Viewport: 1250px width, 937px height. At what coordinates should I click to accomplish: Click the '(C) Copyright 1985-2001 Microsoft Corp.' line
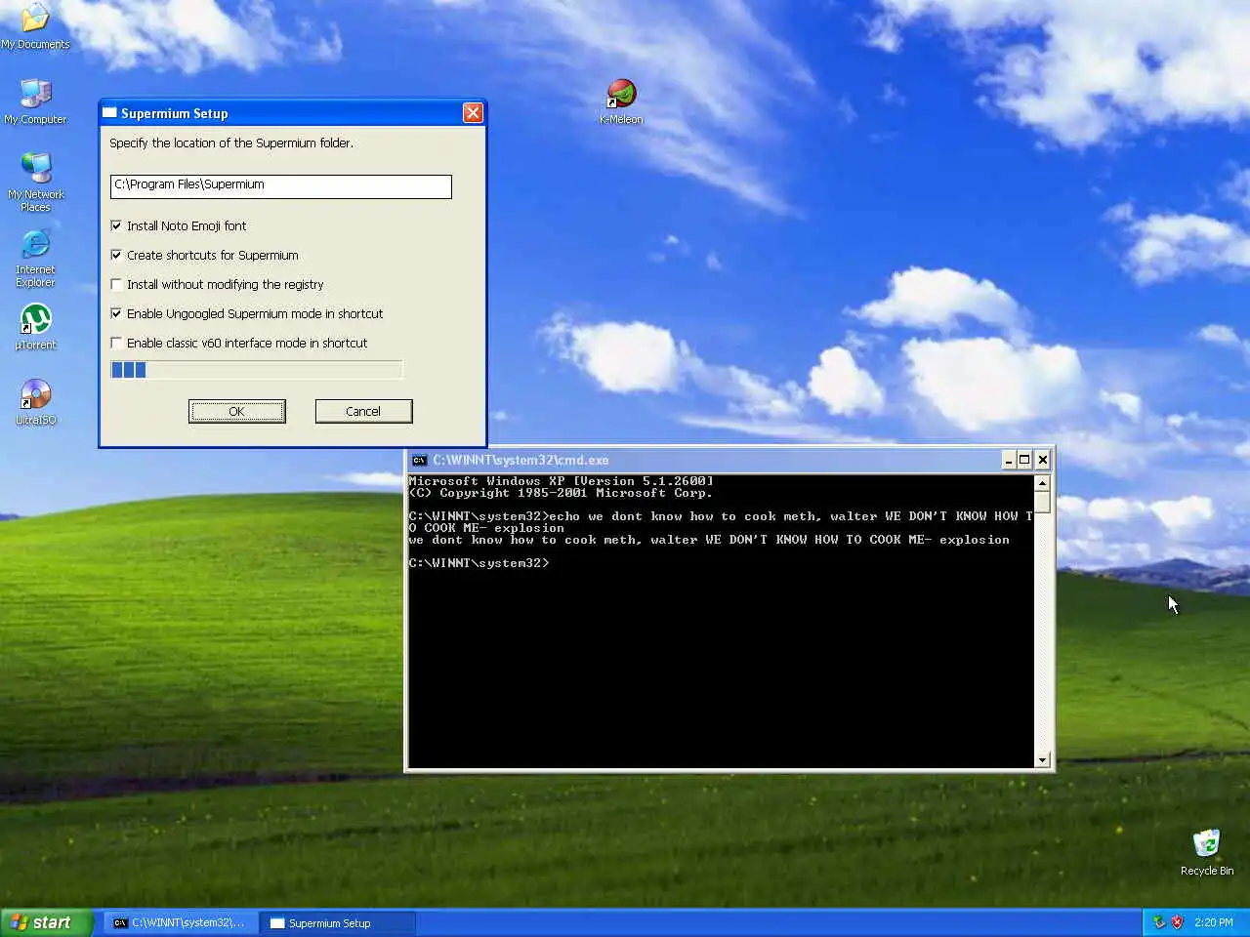(x=561, y=493)
